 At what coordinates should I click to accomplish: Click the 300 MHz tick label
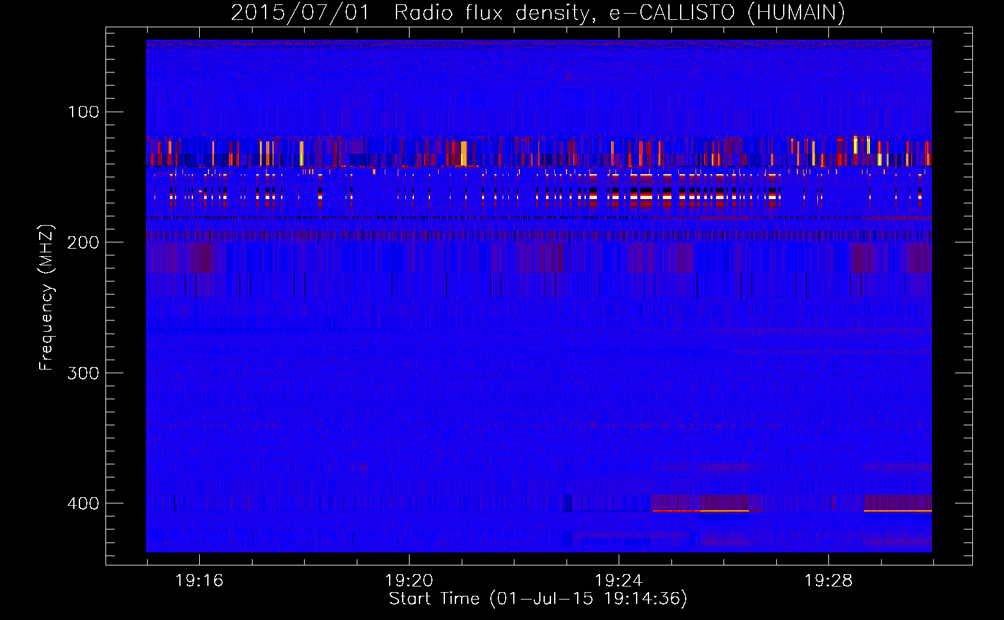point(84,373)
